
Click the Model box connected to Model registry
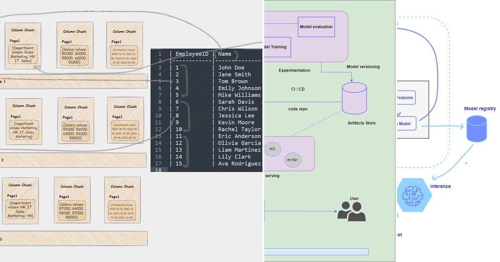[x=405, y=124]
